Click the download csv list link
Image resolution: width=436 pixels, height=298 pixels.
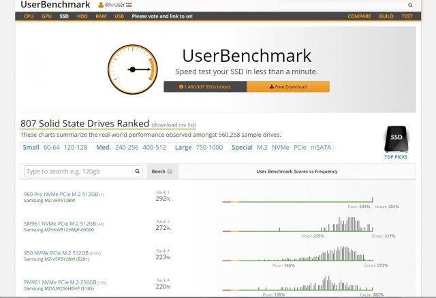point(174,125)
